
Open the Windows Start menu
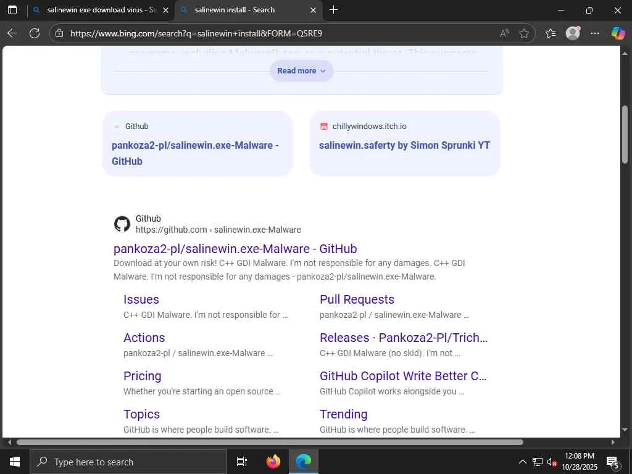(15, 462)
